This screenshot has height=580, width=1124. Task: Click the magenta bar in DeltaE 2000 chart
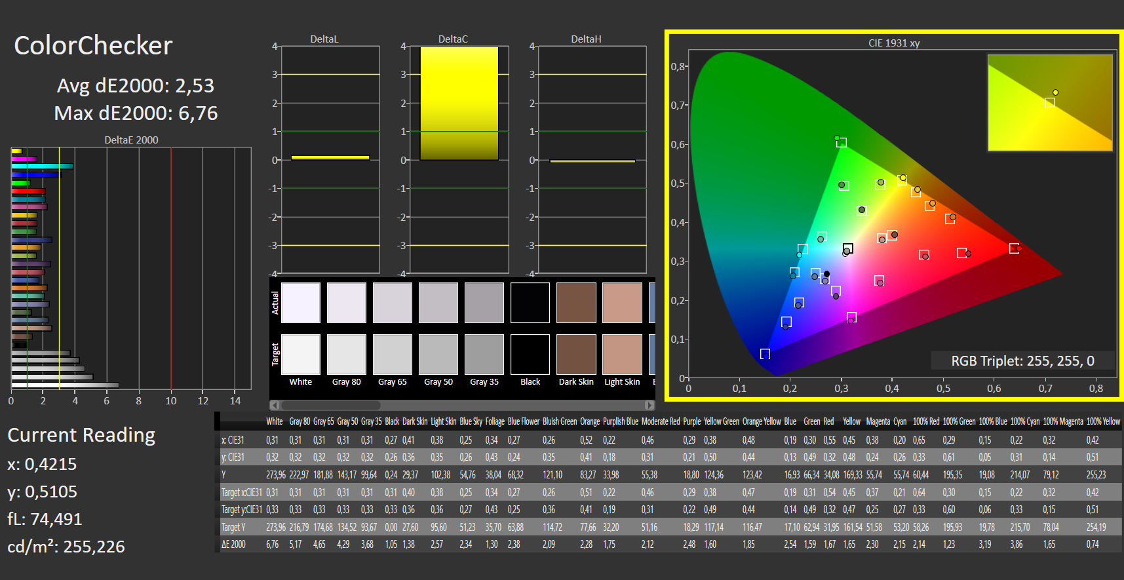tap(24, 159)
